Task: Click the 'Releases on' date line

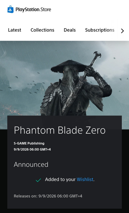Action: [x=48, y=196]
